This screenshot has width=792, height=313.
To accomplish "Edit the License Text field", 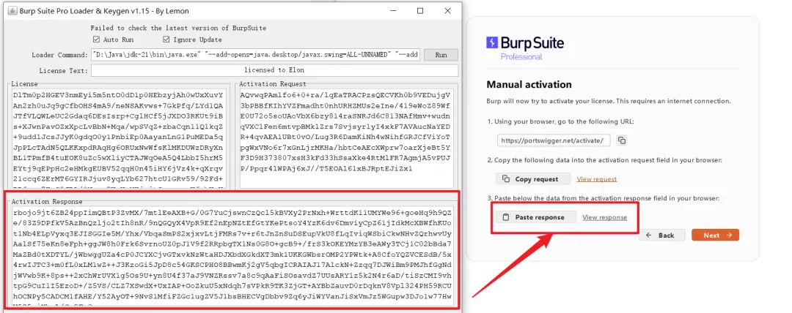I will [274, 70].
